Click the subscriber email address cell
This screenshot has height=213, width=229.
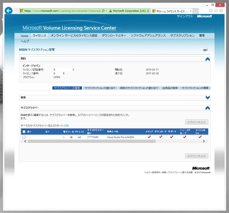[x=72, y=137]
